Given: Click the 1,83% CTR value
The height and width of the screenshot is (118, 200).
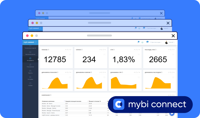Looking at the screenshot, I should (x=124, y=60).
